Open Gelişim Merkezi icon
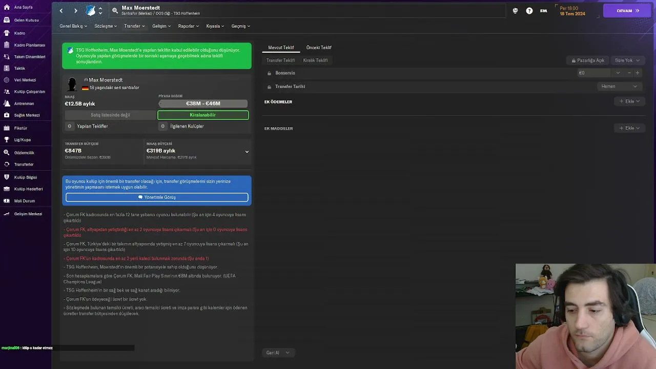Screen dimensions: 656x369 [x=7, y=214]
